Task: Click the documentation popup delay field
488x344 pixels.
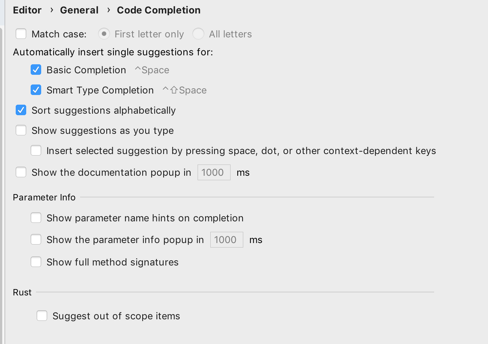Action: 214,172
